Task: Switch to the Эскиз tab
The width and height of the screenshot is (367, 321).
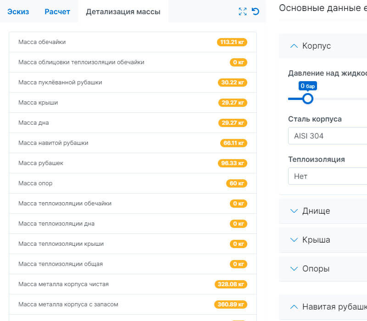Action: pyautogui.click(x=18, y=11)
